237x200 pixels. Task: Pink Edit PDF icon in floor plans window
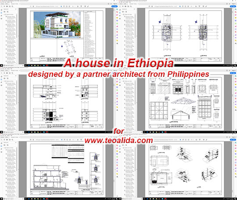point(236,15)
